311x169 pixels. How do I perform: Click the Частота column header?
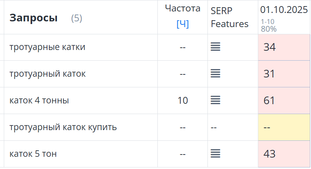point(183,8)
